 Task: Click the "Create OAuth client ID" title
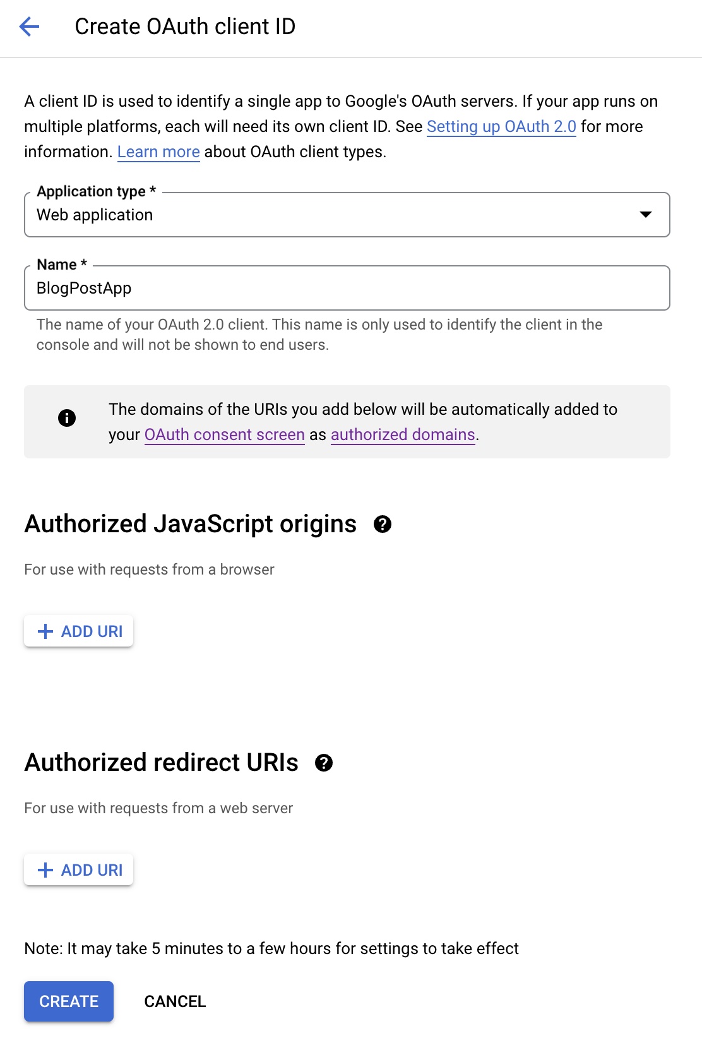click(185, 27)
